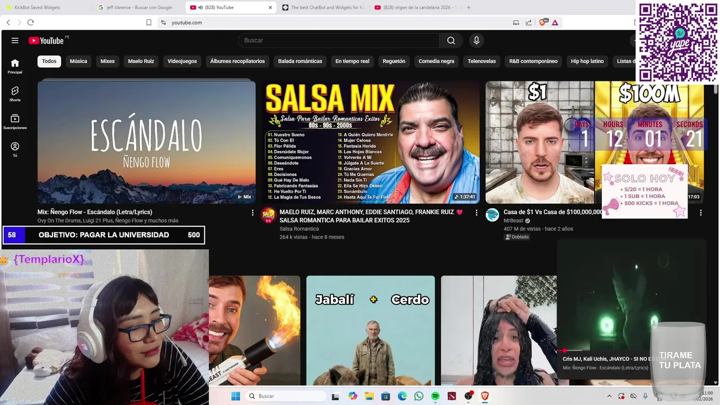Screen dimensions: 720x405
Task: Reload the page
Action: click(30, 22)
